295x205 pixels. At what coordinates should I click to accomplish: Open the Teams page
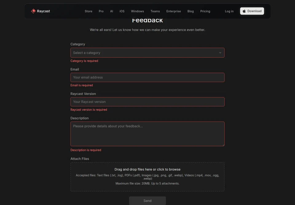155,11
